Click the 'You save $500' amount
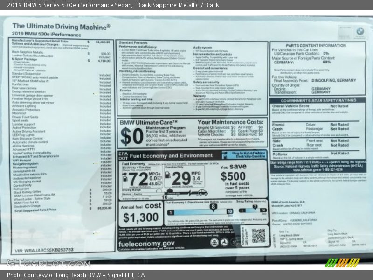This screenshot has height=280, width=373. point(233,176)
